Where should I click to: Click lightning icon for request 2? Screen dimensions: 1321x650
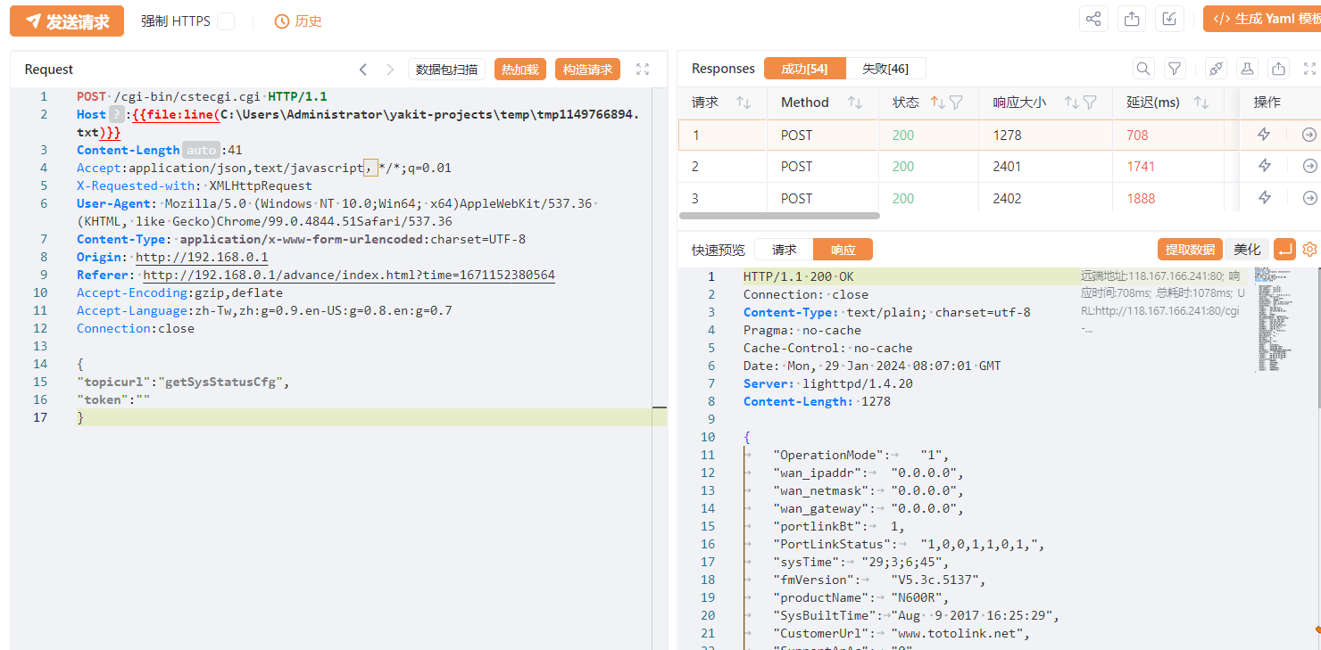pyautogui.click(x=1264, y=166)
